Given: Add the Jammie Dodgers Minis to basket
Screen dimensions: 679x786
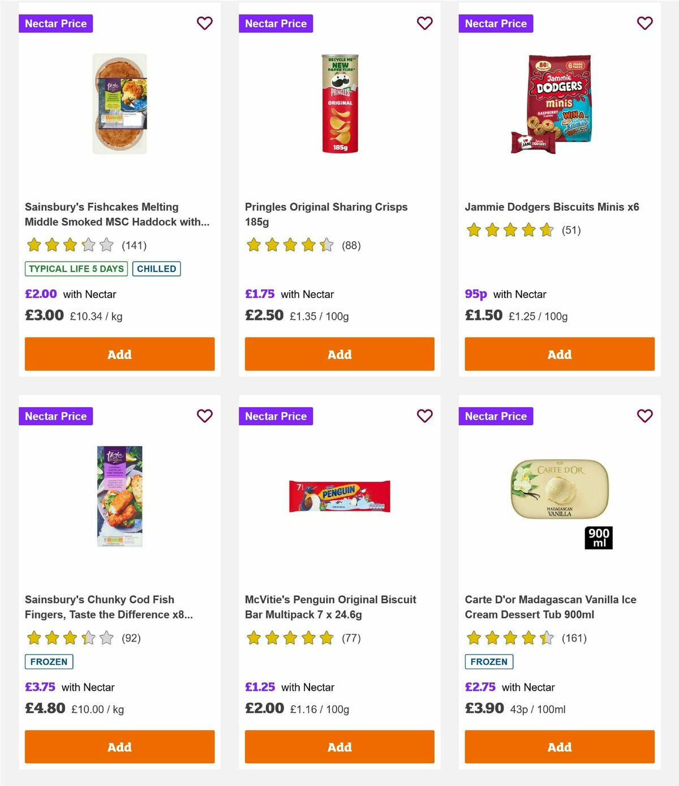Looking at the screenshot, I should click(x=559, y=354).
